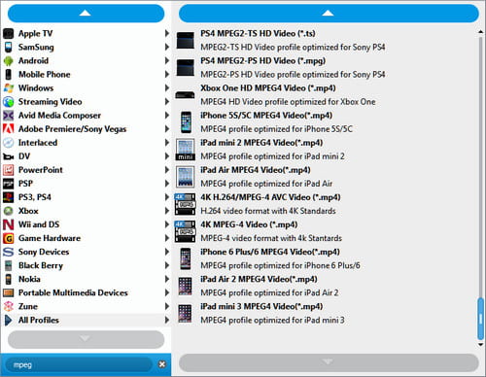Expand the SamSung submenu arrow
The image size is (486, 377).
(167, 48)
